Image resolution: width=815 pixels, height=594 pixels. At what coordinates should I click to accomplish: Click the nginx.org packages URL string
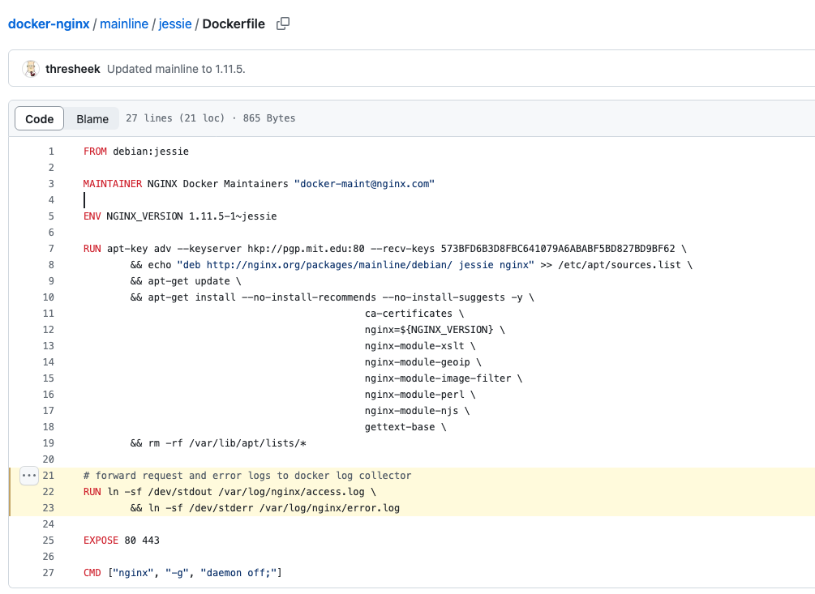click(x=355, y=265)
